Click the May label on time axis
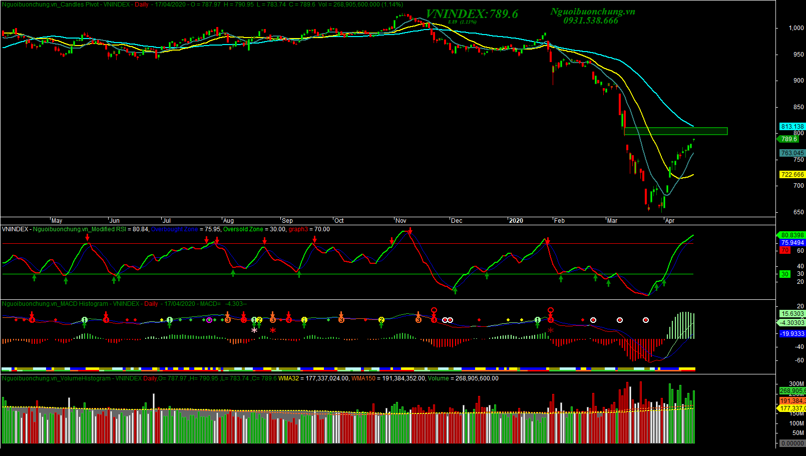Viewport: 806px width, 456px height. click(x=57, y=221)
